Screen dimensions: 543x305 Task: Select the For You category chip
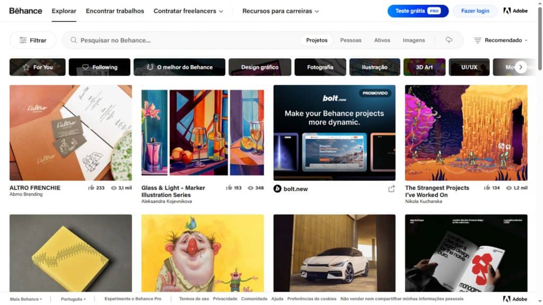[38, 67]
